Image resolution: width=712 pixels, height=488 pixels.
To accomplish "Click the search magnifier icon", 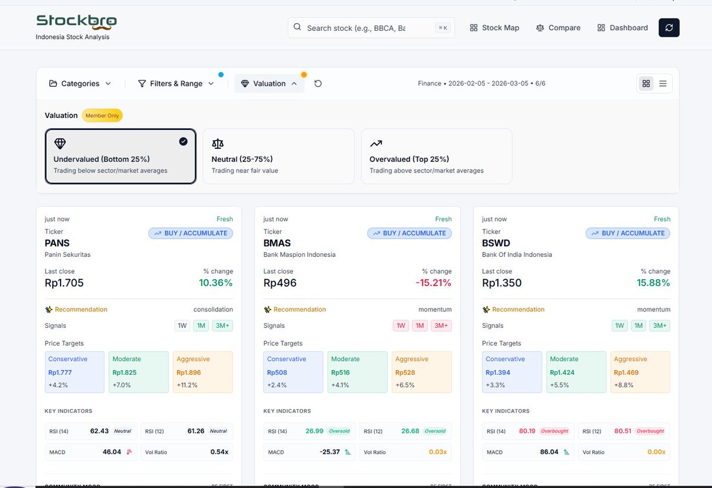I will click(297, 27).
